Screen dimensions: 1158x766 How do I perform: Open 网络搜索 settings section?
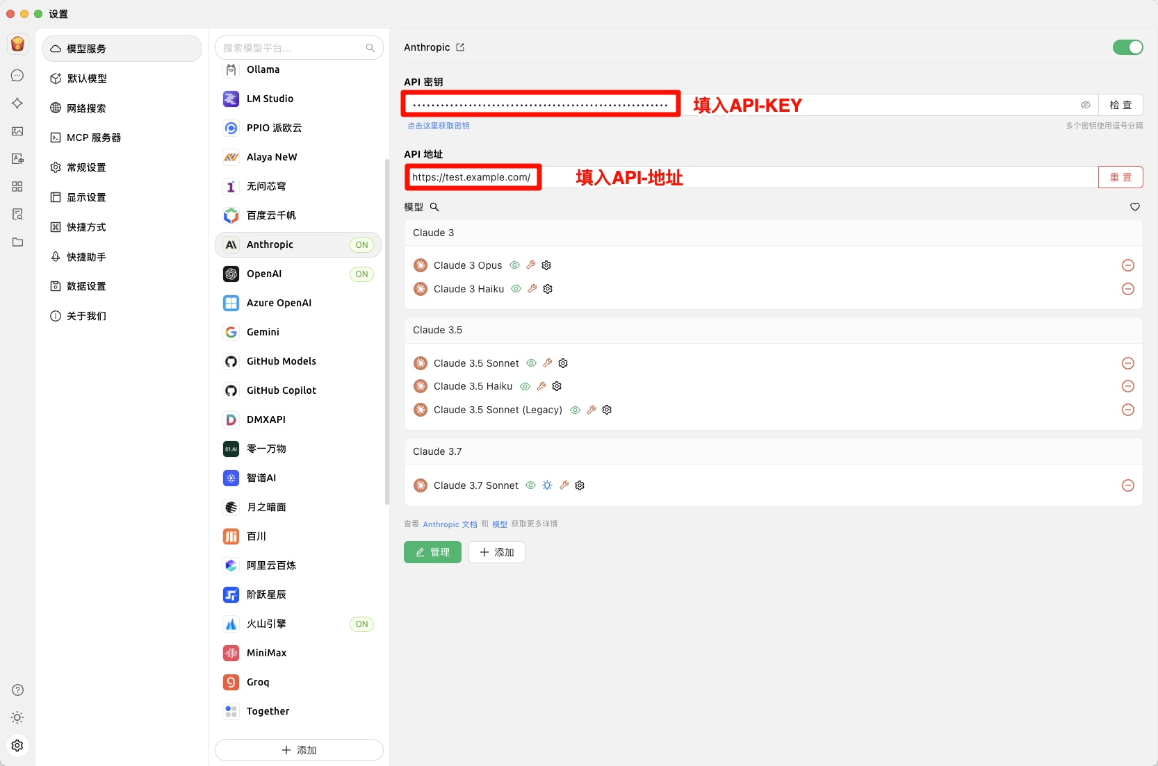pyautogui.click(x=122, y=108)
